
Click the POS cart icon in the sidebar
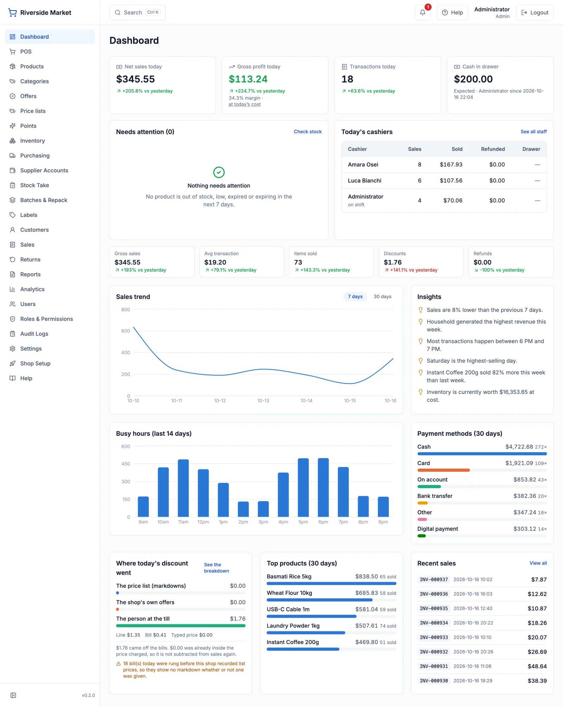(x=13, y=52)
